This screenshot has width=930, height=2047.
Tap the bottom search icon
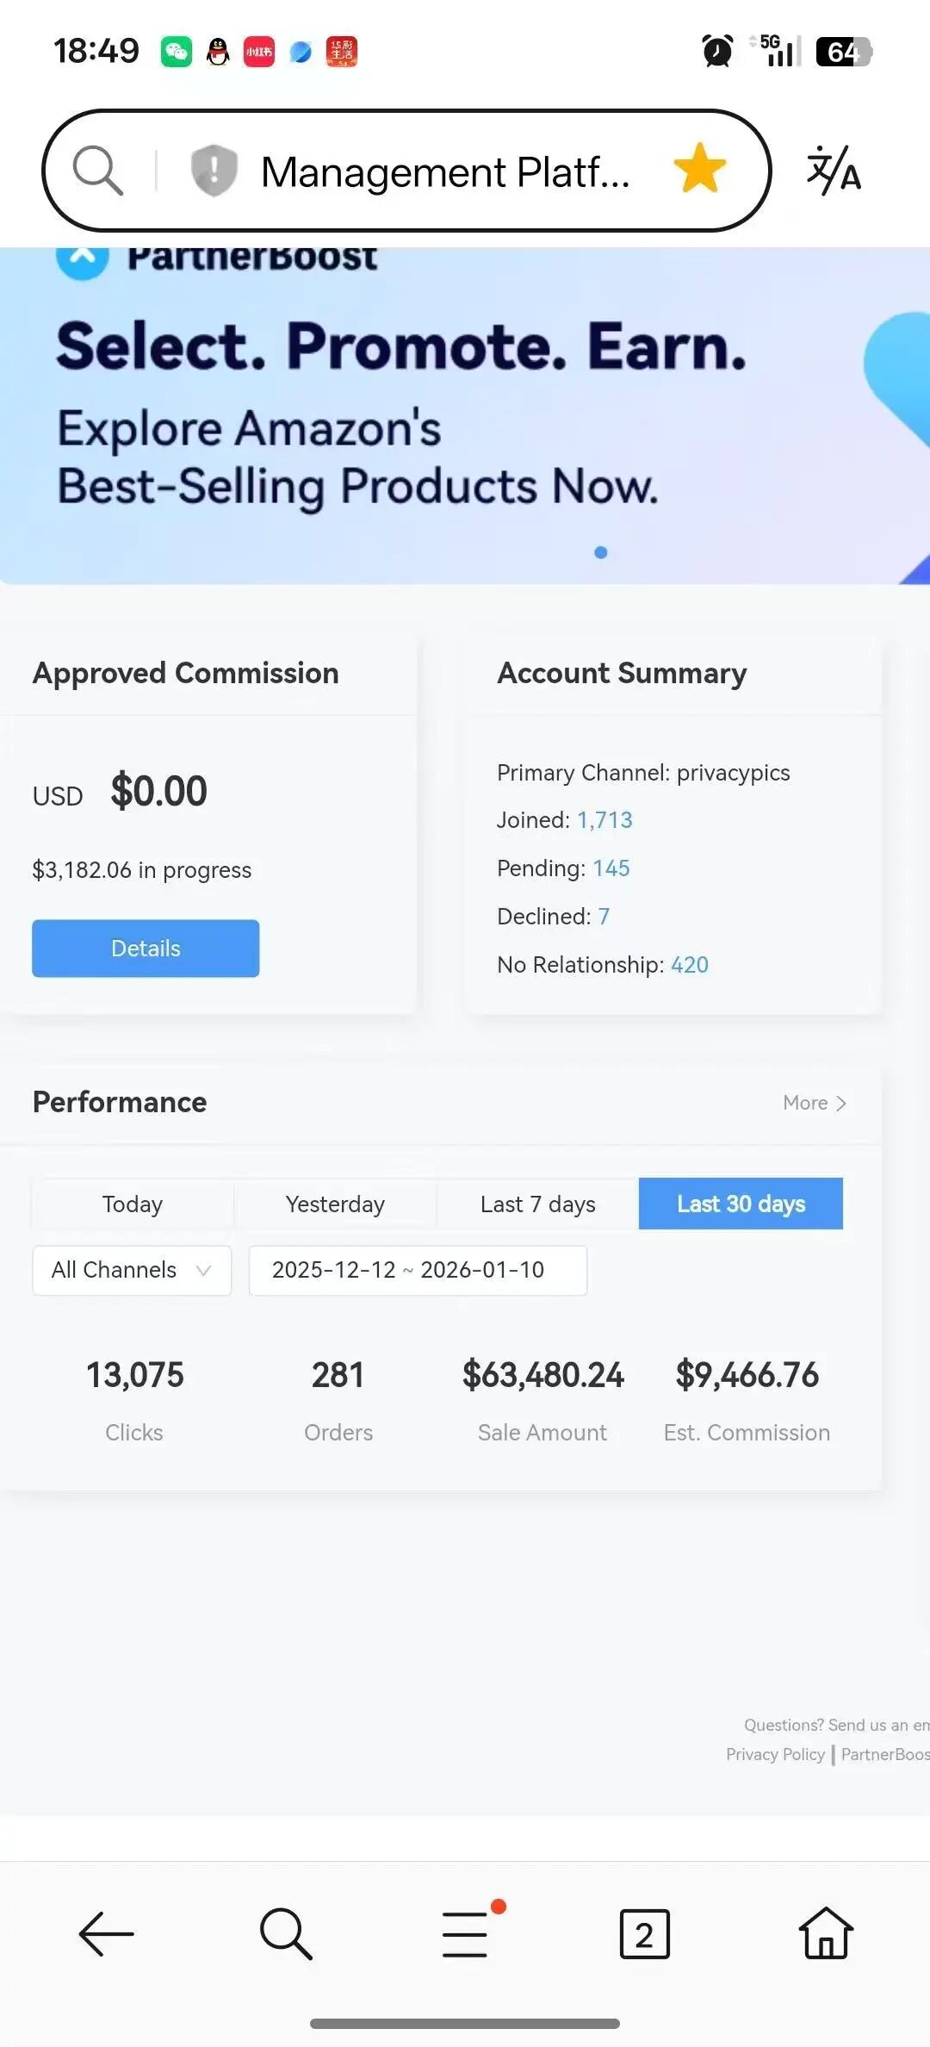click(x=286, y=1934)
